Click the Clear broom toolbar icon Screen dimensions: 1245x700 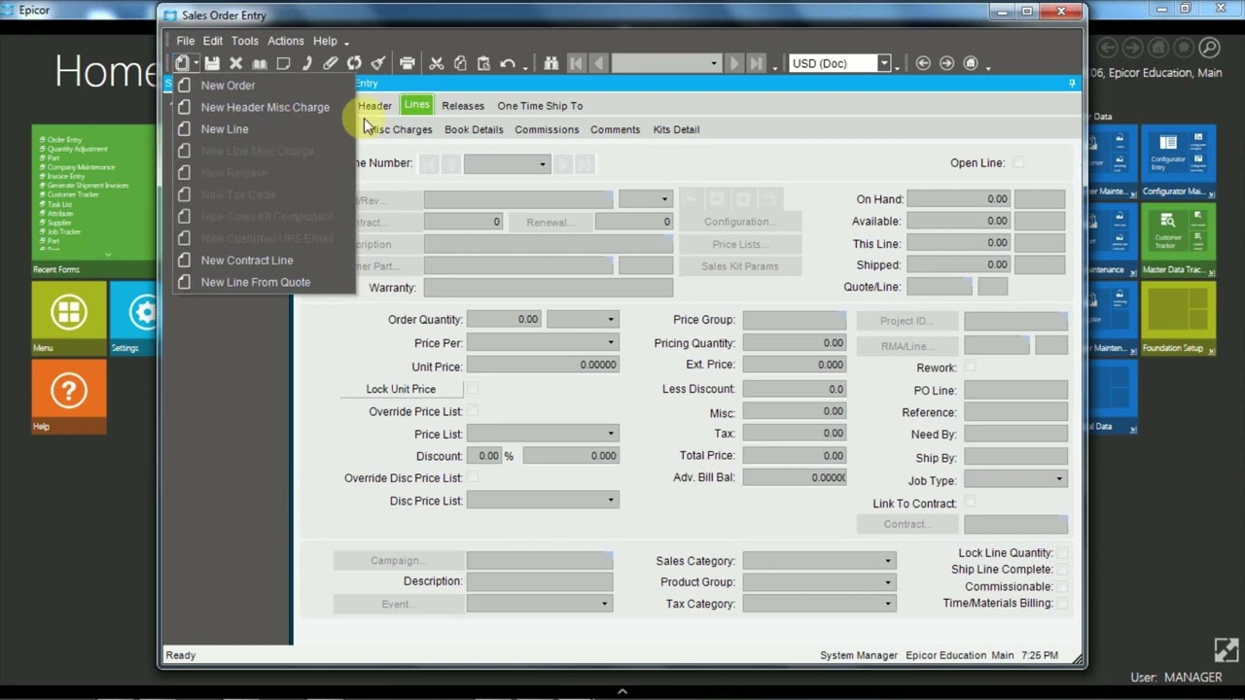[378, 63]
